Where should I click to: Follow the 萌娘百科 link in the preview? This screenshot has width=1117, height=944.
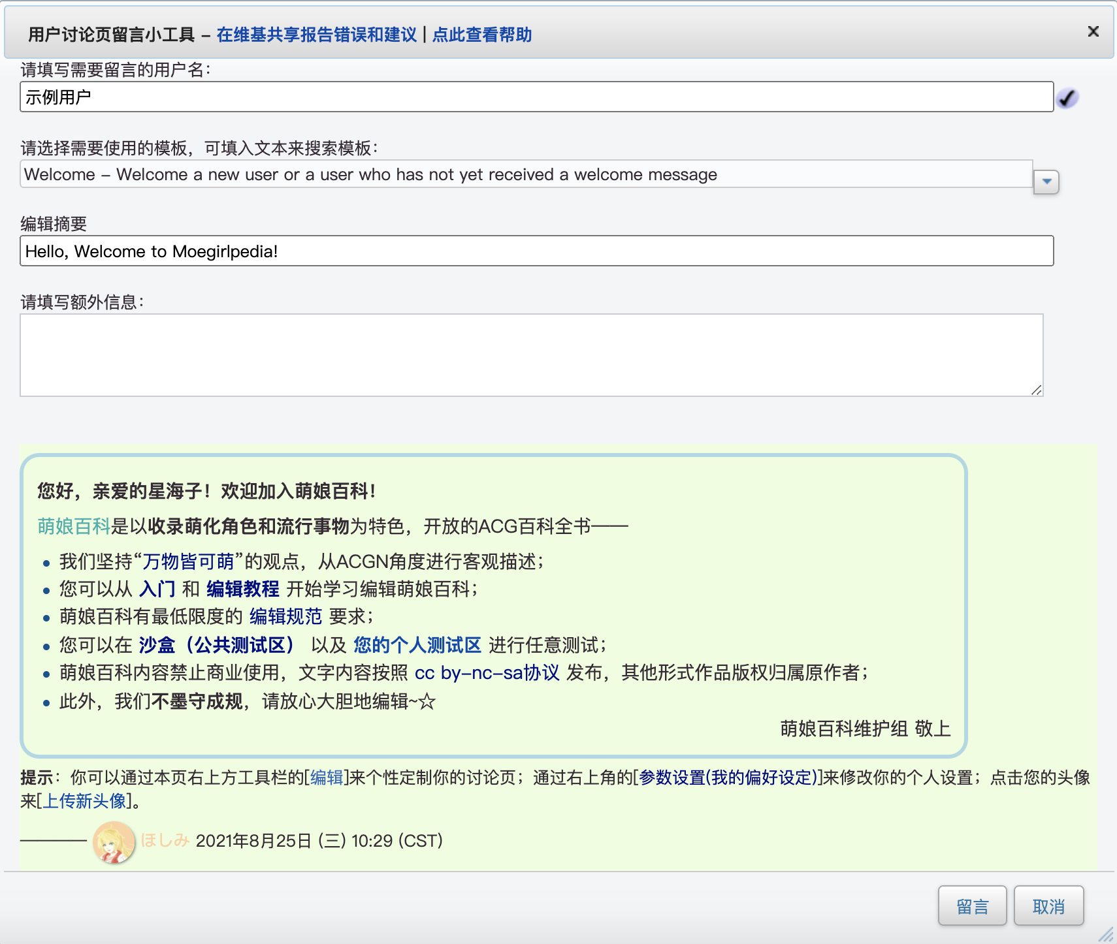point(74,526)
